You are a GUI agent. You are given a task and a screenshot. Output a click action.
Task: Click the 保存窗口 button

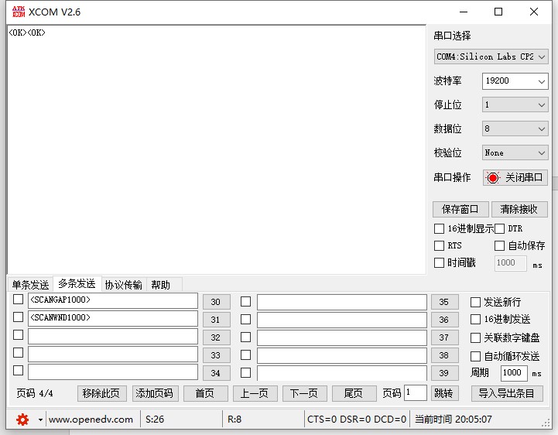pyautogui.click(x=460, y=209)
